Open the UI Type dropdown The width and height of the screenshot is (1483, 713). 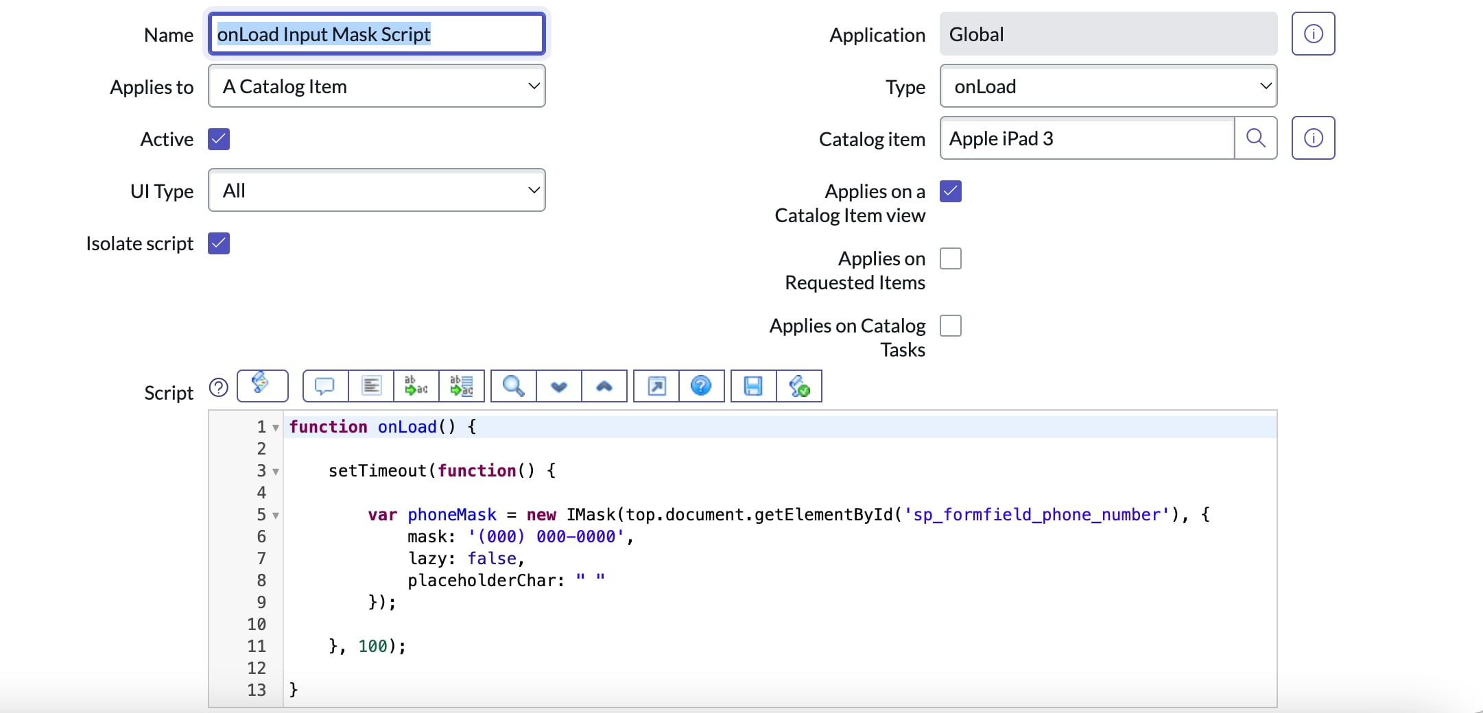click(377, 190)
